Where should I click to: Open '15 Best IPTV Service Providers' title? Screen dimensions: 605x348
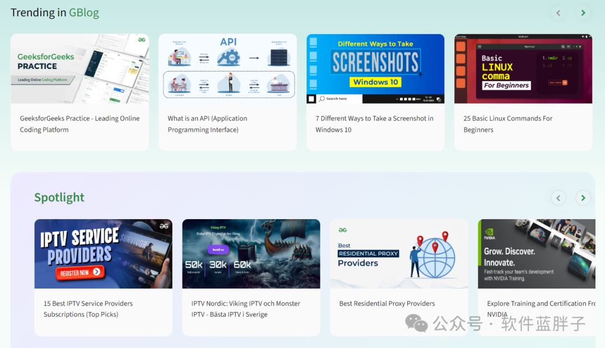click(89, 309)
